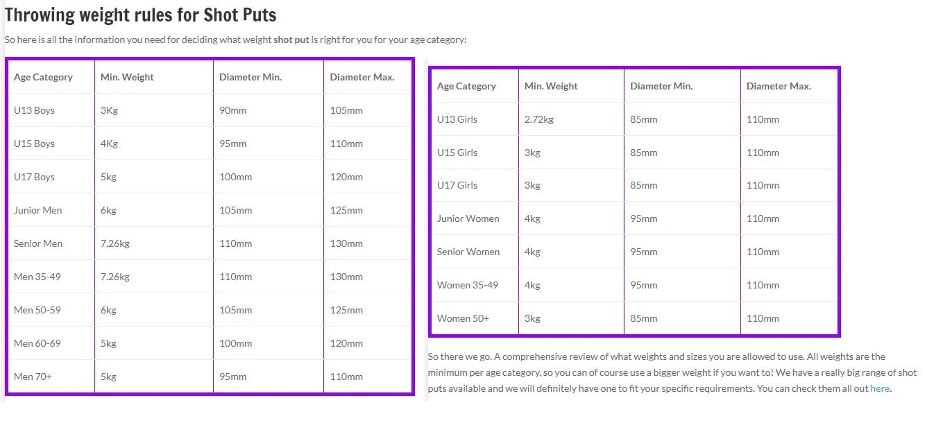Select the 'U13 Boys' age category cell
This screenshot has width=943, height=432.
34,110
